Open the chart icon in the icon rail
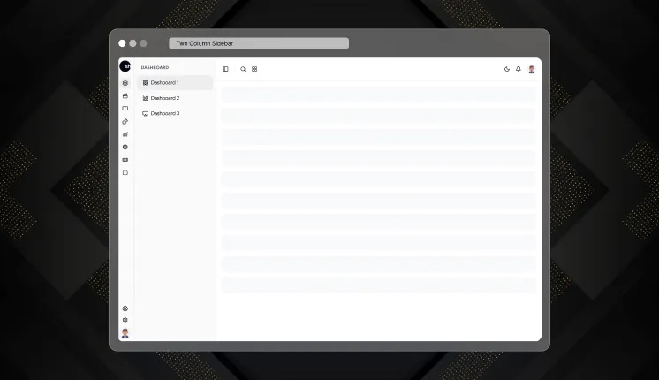The height and width of the screenshot is (380, 659). (x=125, y=134)
